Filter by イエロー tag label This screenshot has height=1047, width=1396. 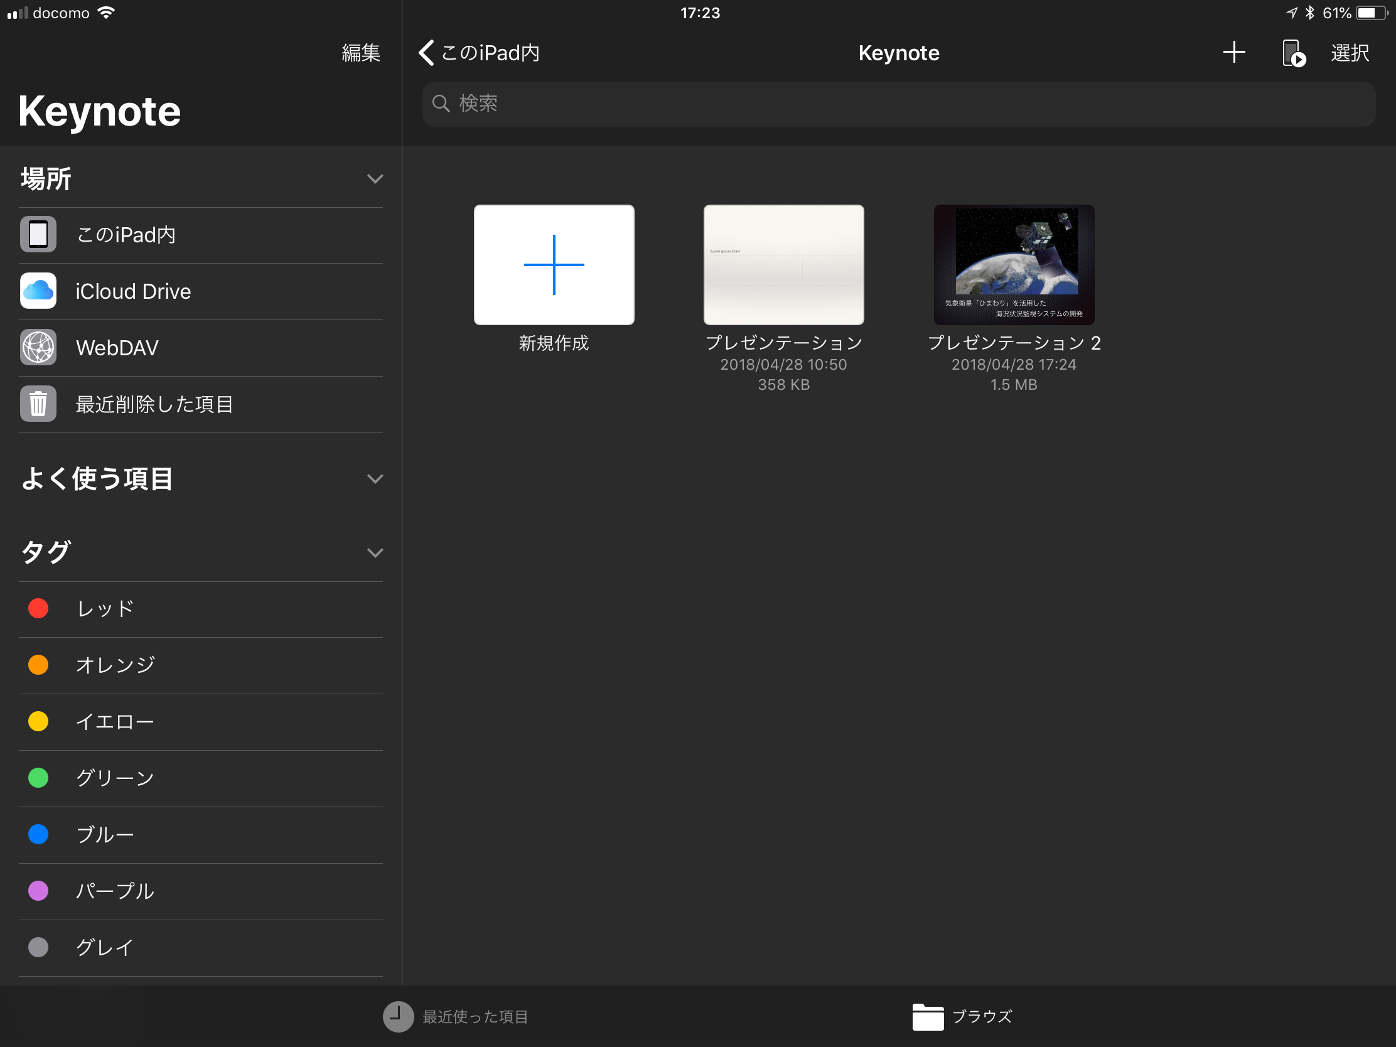(115, 722)
